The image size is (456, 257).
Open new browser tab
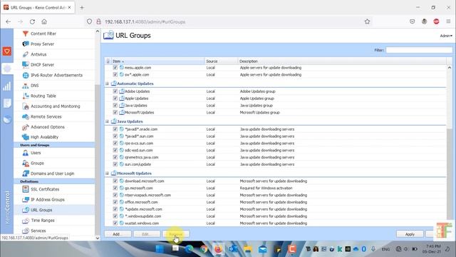click(x=82, y=8)
